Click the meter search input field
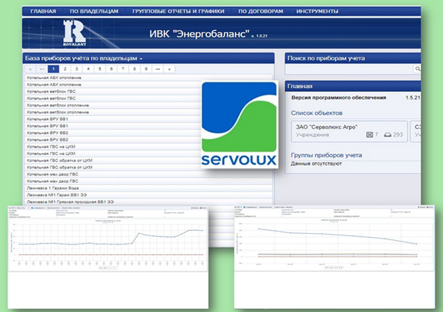443x312 pixels. tap(349, 69)
